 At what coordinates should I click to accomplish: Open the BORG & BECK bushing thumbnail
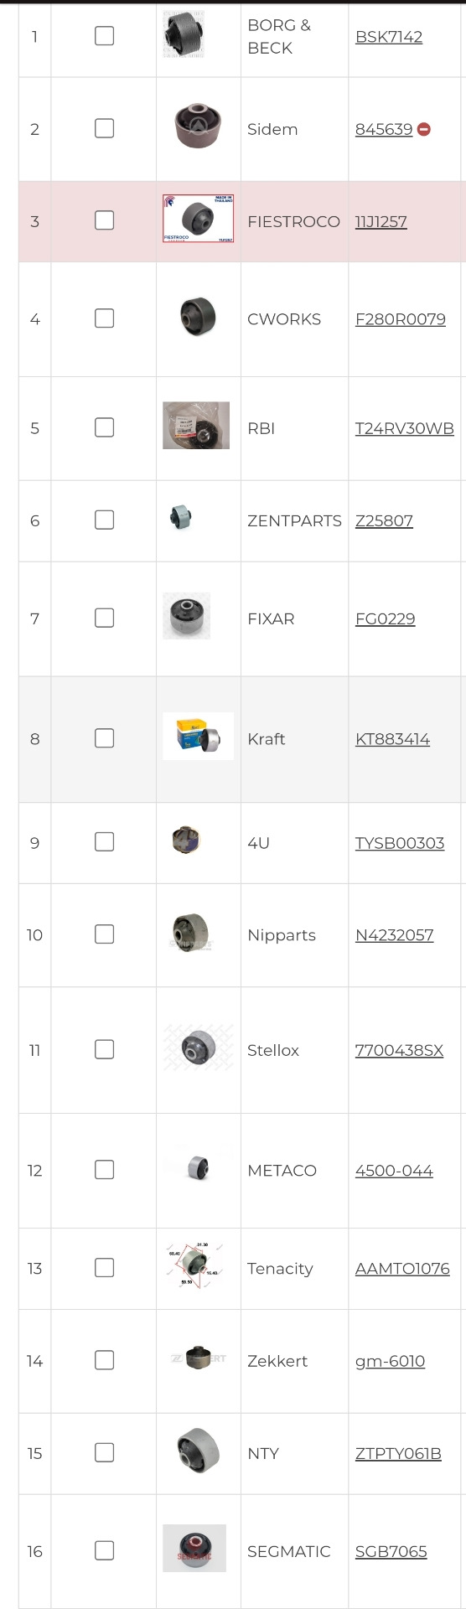[183, 34]
